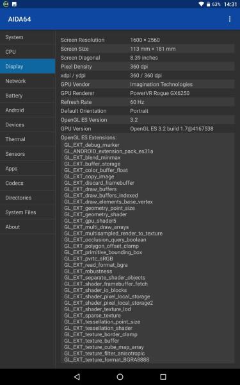The height and width of the screenshot is (385, 240).
Task: Tap the round app notification icon
Action: pos(6,4)
